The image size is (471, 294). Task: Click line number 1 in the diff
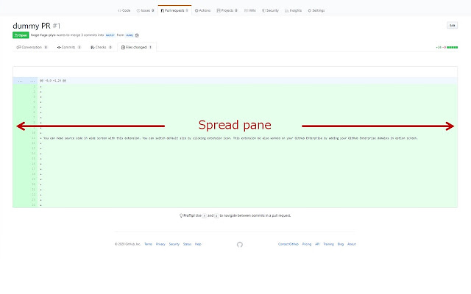coord(34,87)
